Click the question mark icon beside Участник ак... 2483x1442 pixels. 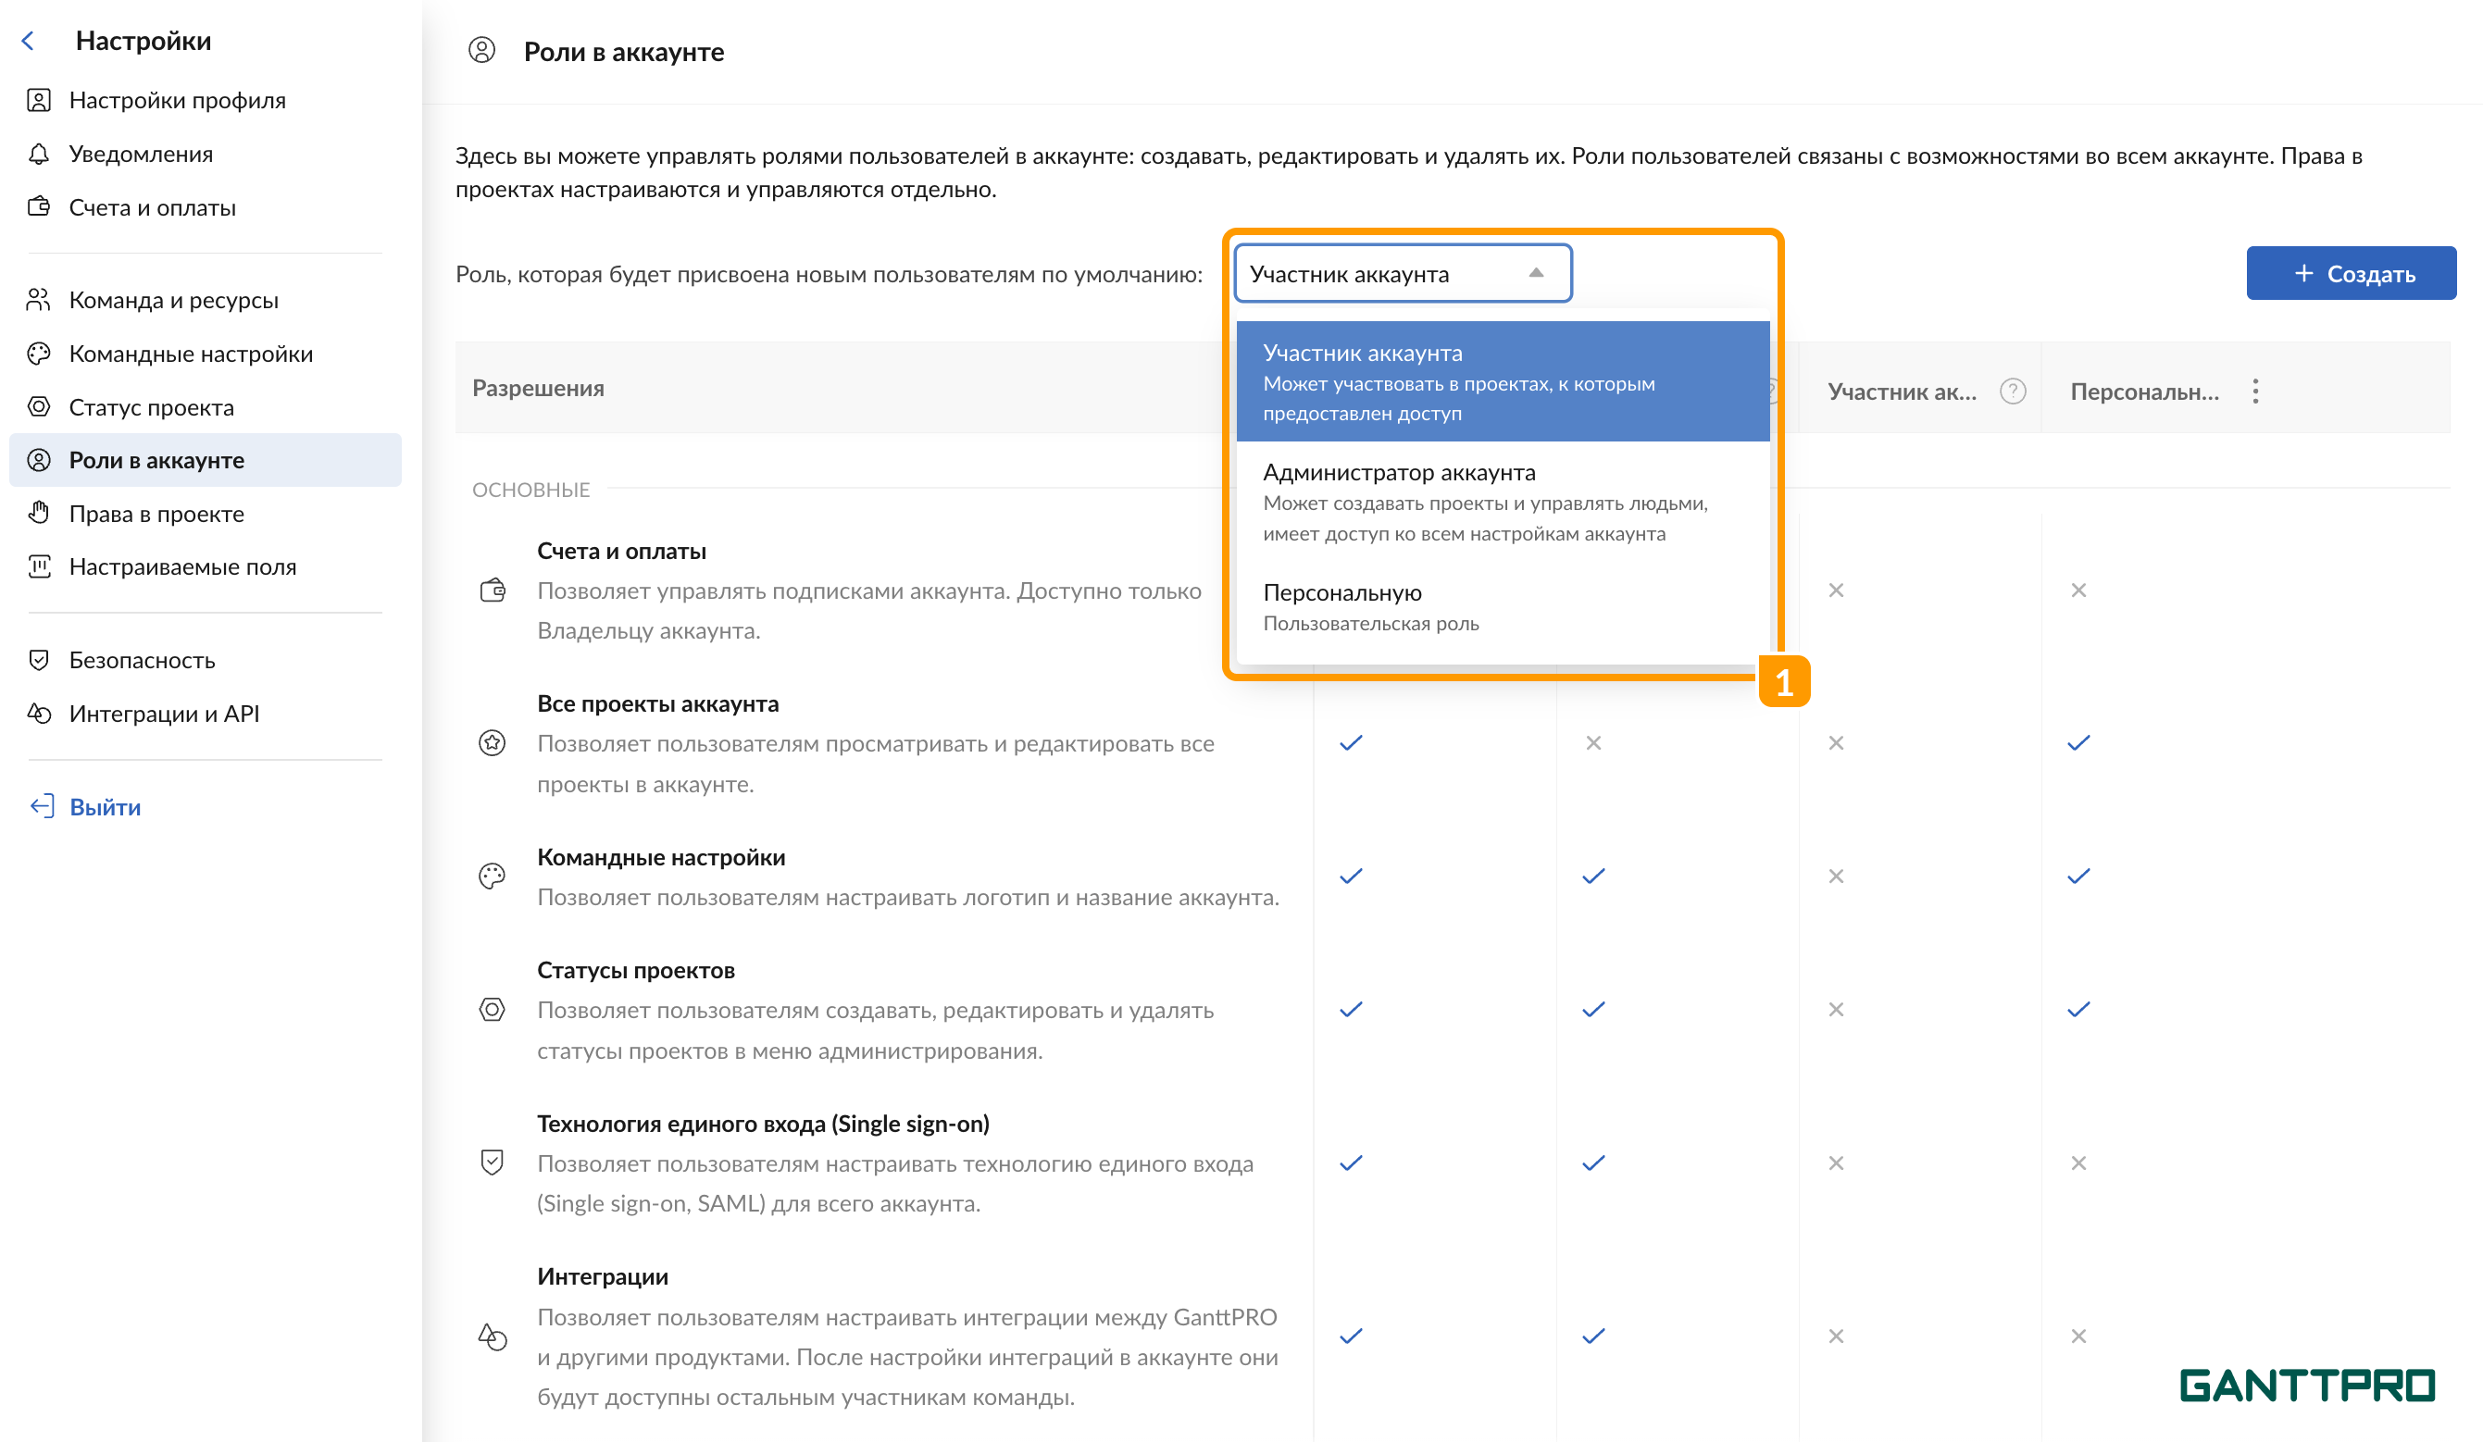click(x=2012, y=391)
